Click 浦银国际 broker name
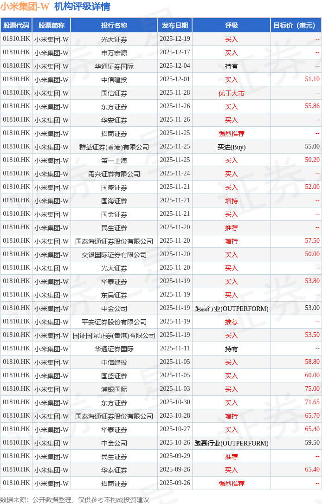Screen dimensions: 322x504 (x=114, y=389)
